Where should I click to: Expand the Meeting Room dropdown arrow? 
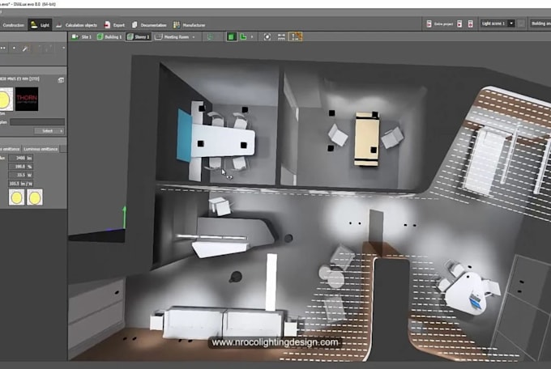coord(194,37)
